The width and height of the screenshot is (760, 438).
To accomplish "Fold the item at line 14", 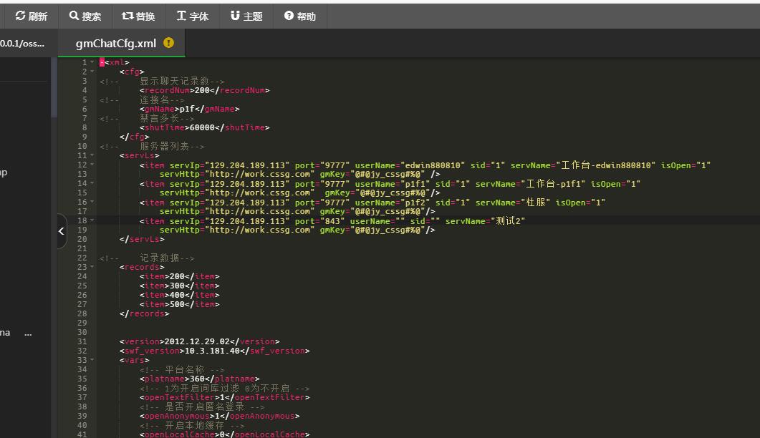I will tap(92, 183).
